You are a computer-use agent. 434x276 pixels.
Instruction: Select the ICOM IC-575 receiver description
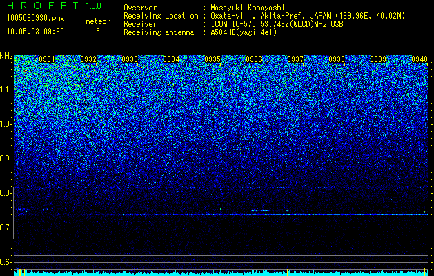coord(277,24)
